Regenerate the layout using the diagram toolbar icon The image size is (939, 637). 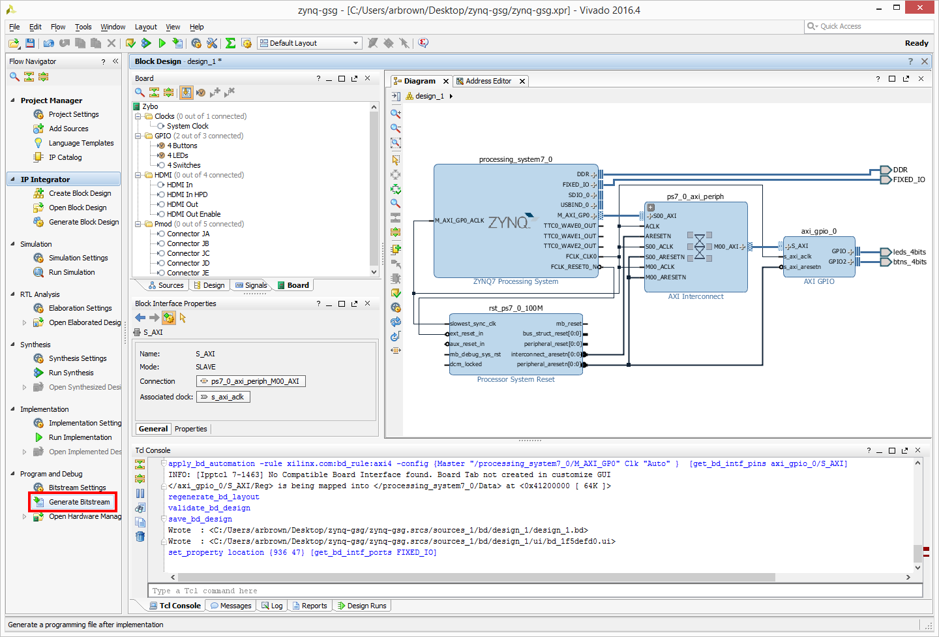(x=395, y=322)
